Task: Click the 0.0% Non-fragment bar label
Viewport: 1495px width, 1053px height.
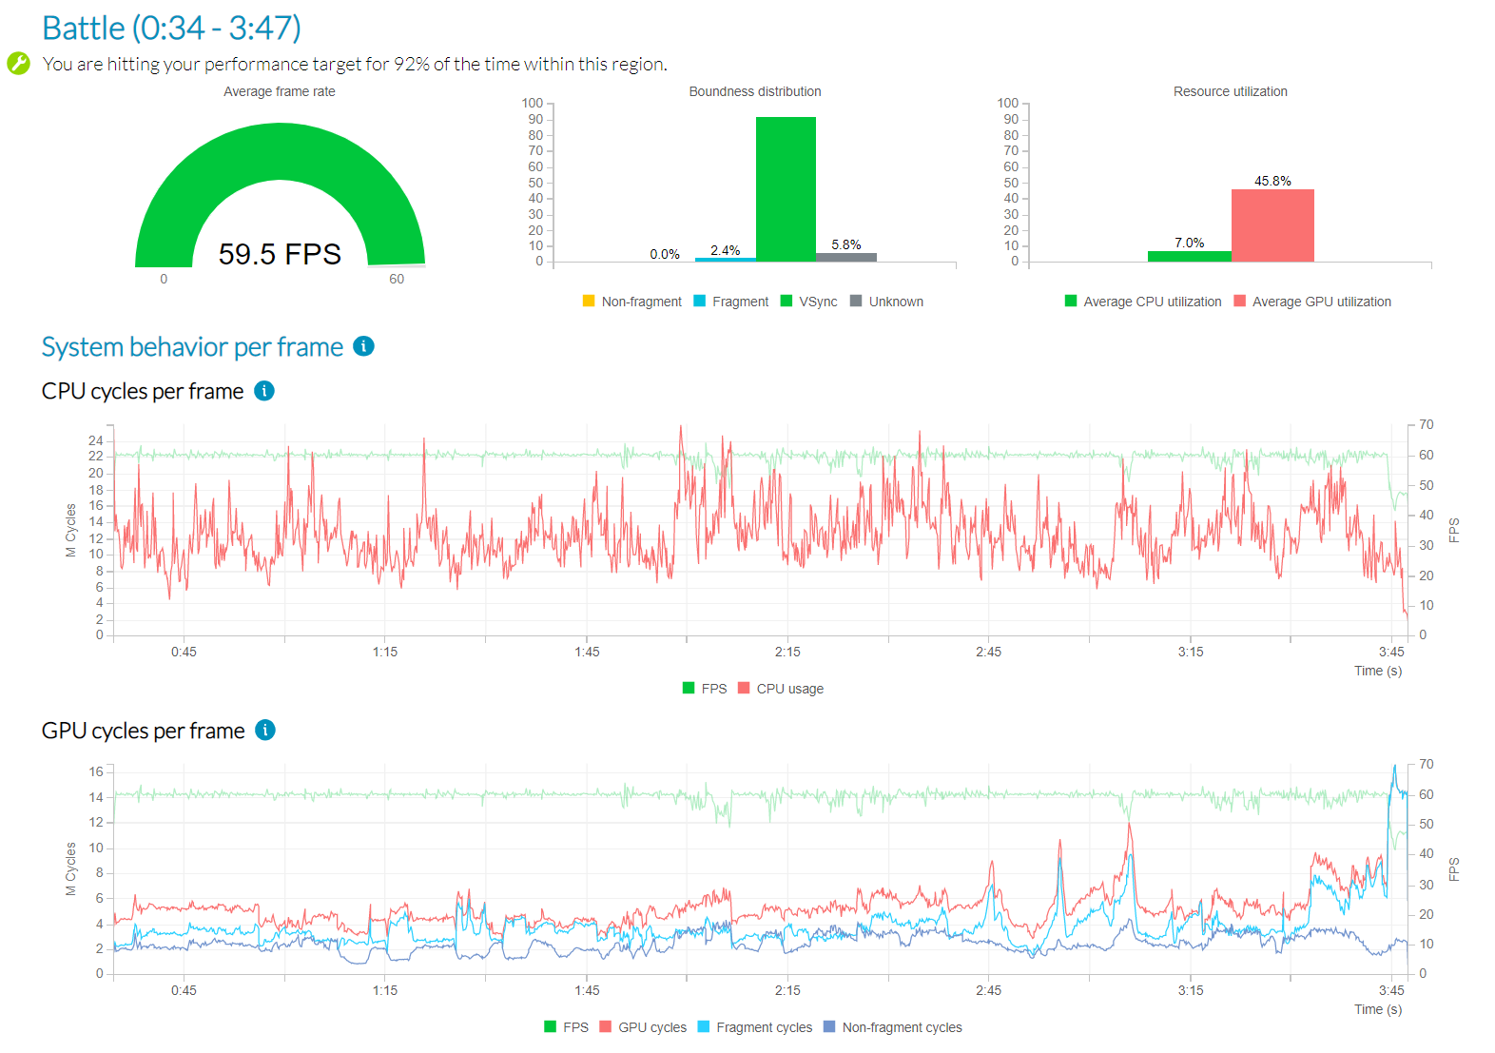Action: tap(665, 254)
